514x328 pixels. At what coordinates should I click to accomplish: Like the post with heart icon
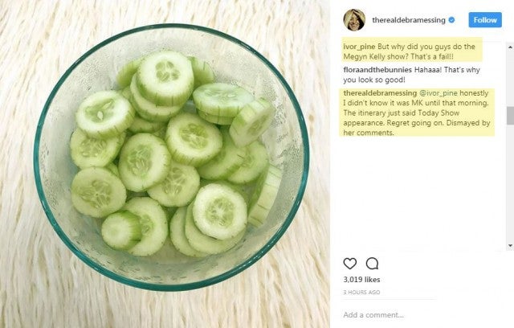click(x=350, y=264)
